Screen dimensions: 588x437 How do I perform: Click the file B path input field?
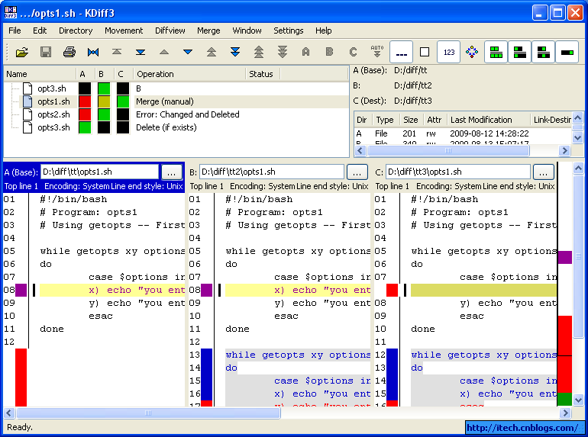click(271, 172)
